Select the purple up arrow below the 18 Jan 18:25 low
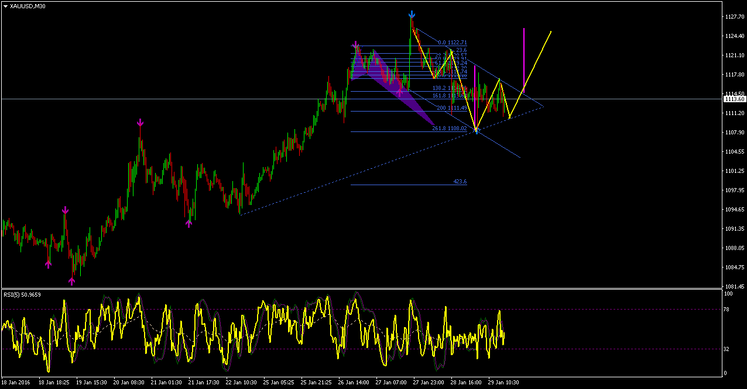747x389 pixels. [x=49, y=264]
